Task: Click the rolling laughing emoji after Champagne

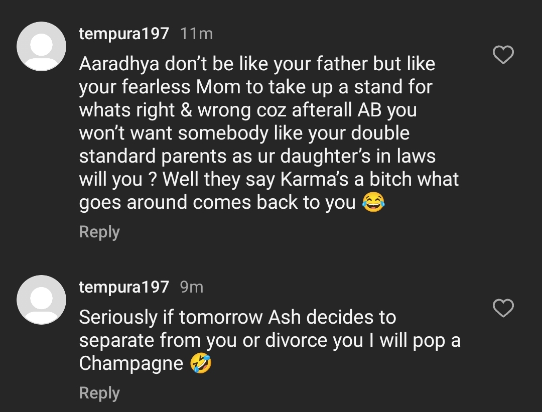Action: 201,364
